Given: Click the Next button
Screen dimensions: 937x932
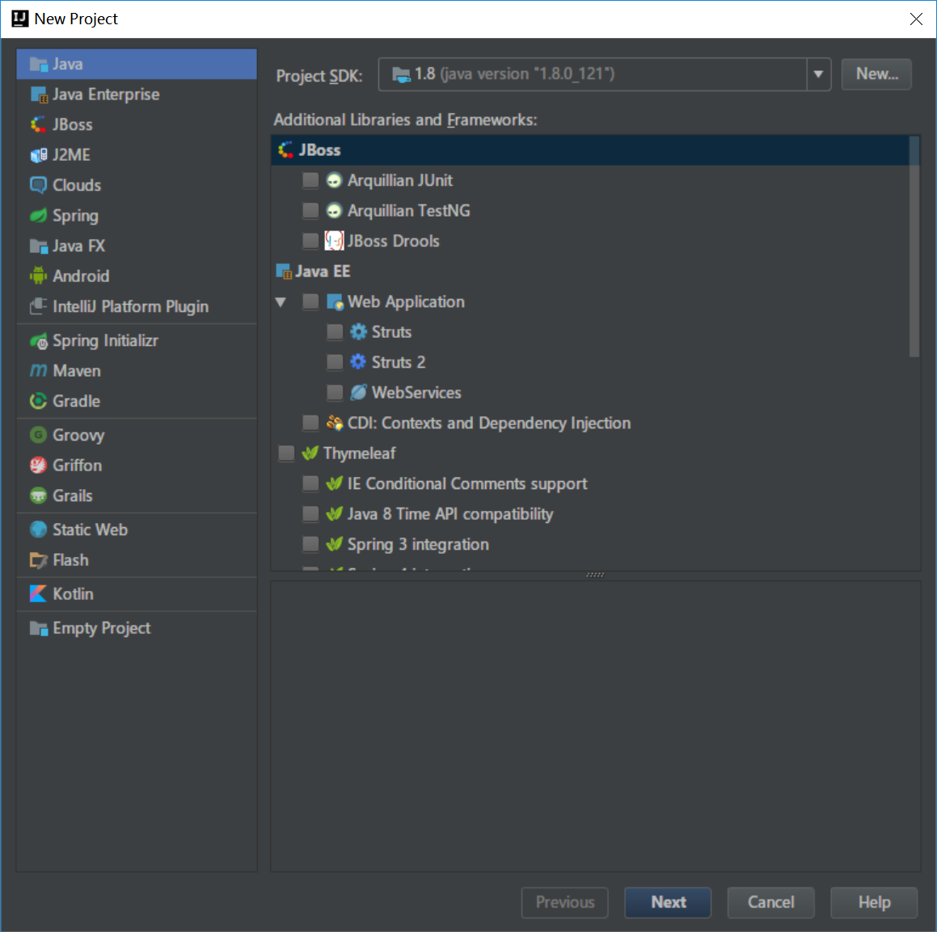Looking at the screenshot, I should point(668,902).
